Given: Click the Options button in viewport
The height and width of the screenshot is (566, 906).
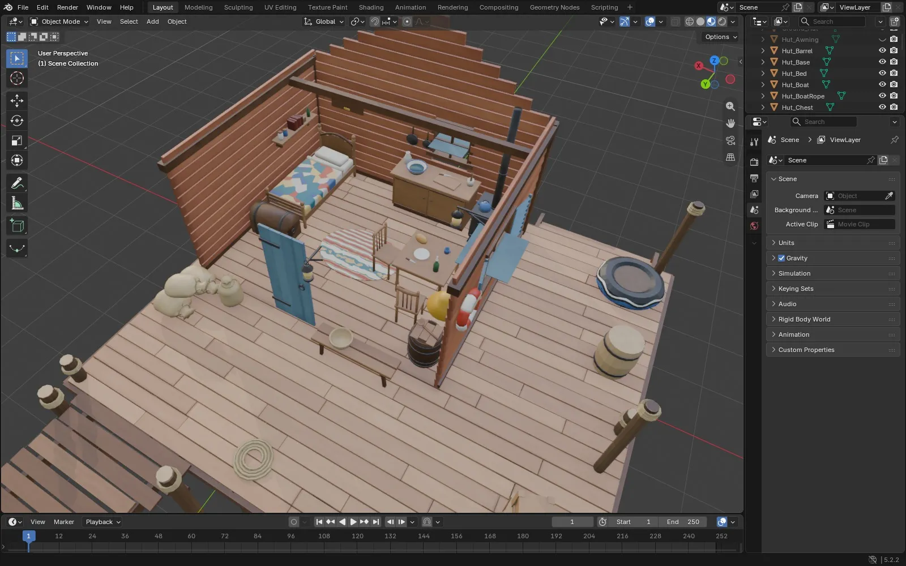Looking at the screenshot, I should point(721,37).
